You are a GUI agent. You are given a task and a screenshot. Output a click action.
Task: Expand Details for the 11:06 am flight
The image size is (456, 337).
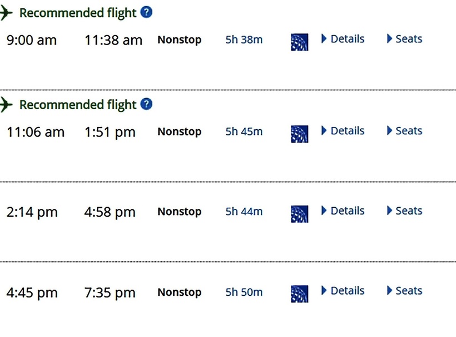click(x=343, y=131)
